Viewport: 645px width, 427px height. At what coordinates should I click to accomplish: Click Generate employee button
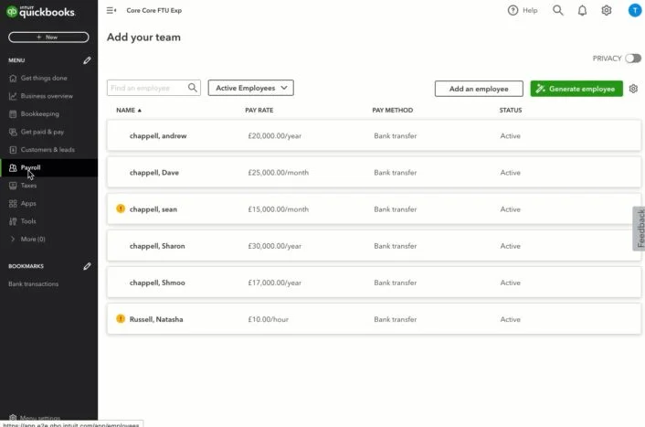[576, 89]
